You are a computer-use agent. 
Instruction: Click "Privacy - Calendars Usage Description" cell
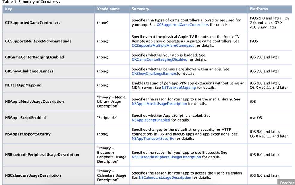point(112,175)
